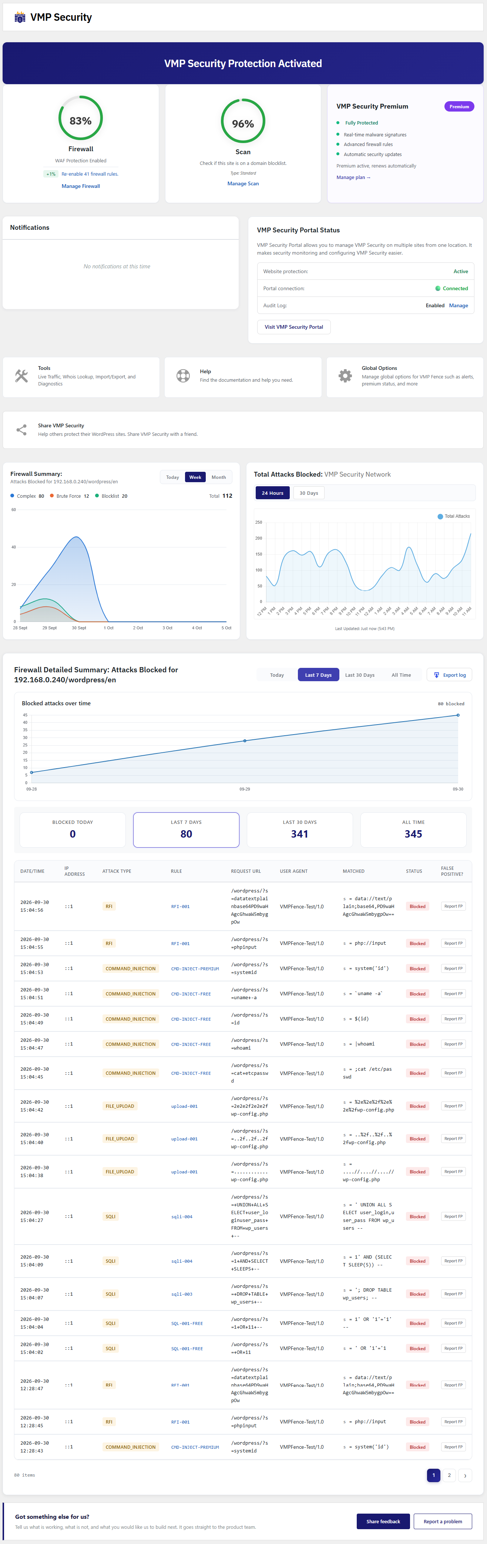487x1544 pixels.
Task: Select the Week tab in Firewall Summary
Action: (x=195, y=477)
